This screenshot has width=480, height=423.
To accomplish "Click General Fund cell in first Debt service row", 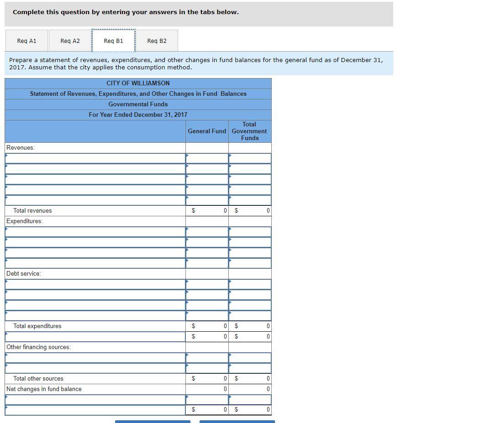I will tap(207, 284).
